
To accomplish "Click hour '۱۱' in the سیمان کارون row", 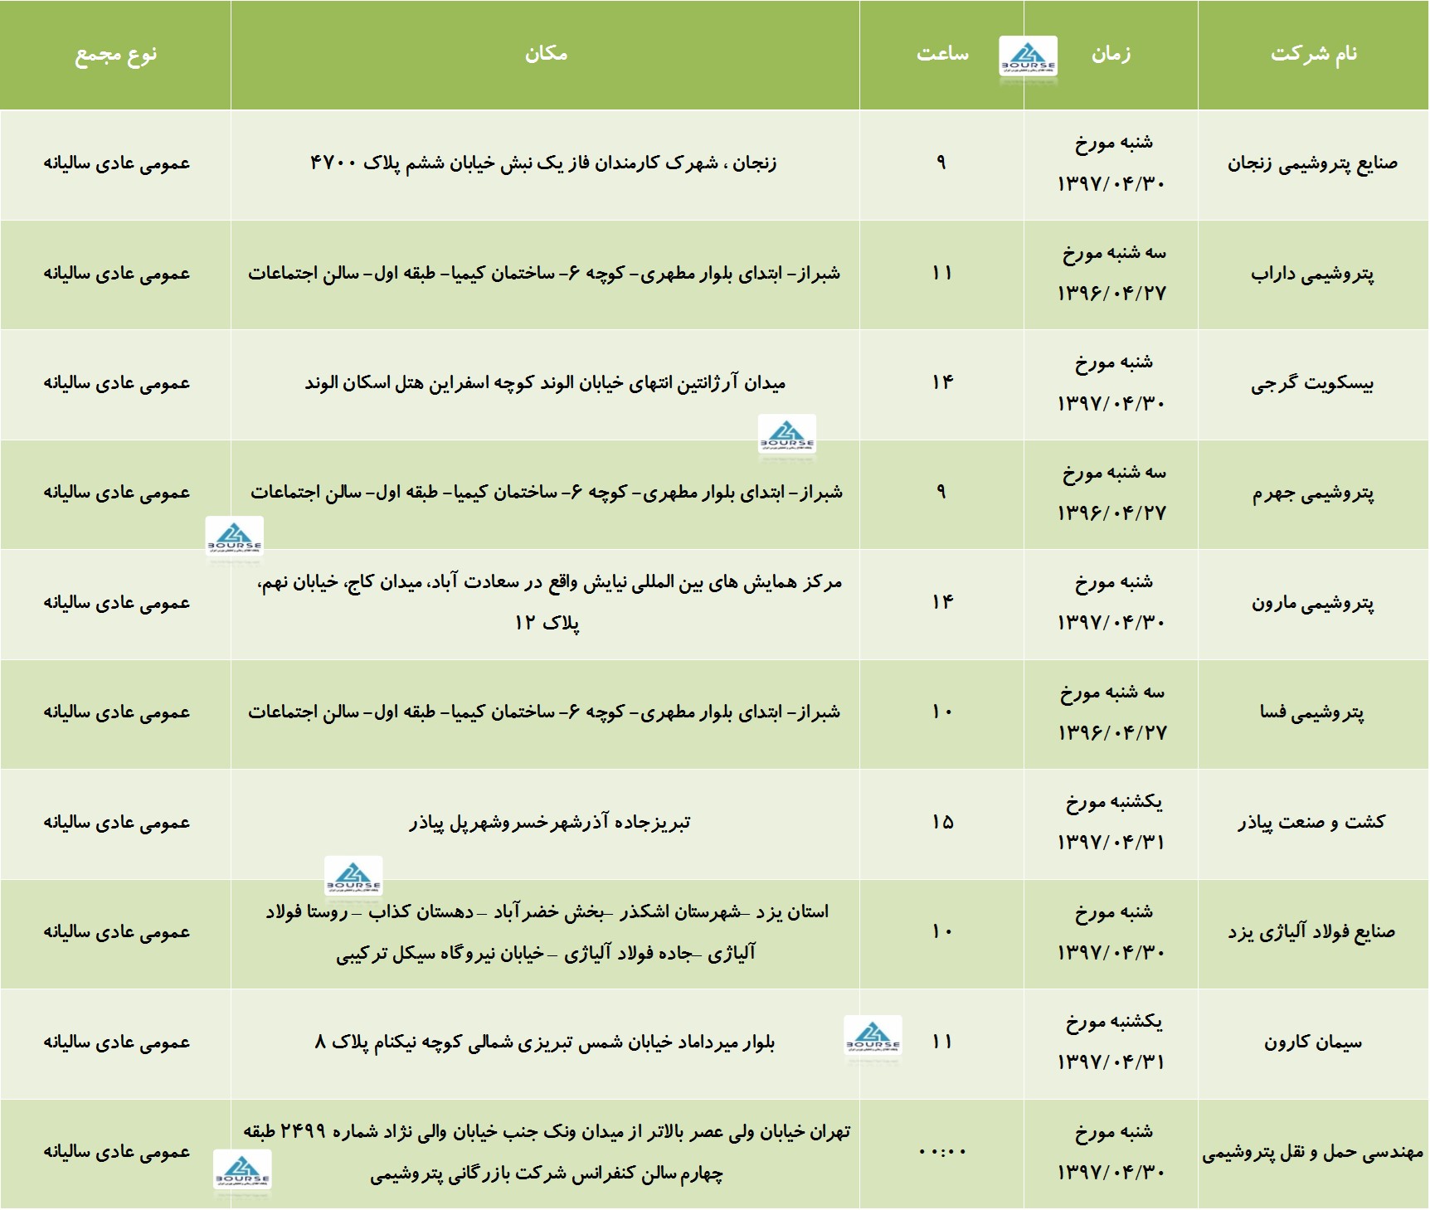I will click(x=941, y=1042).
